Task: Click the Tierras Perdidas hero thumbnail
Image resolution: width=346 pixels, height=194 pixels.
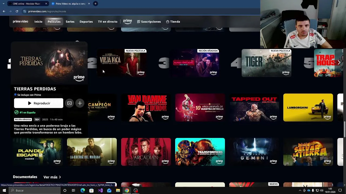Action: click(49, 63)
